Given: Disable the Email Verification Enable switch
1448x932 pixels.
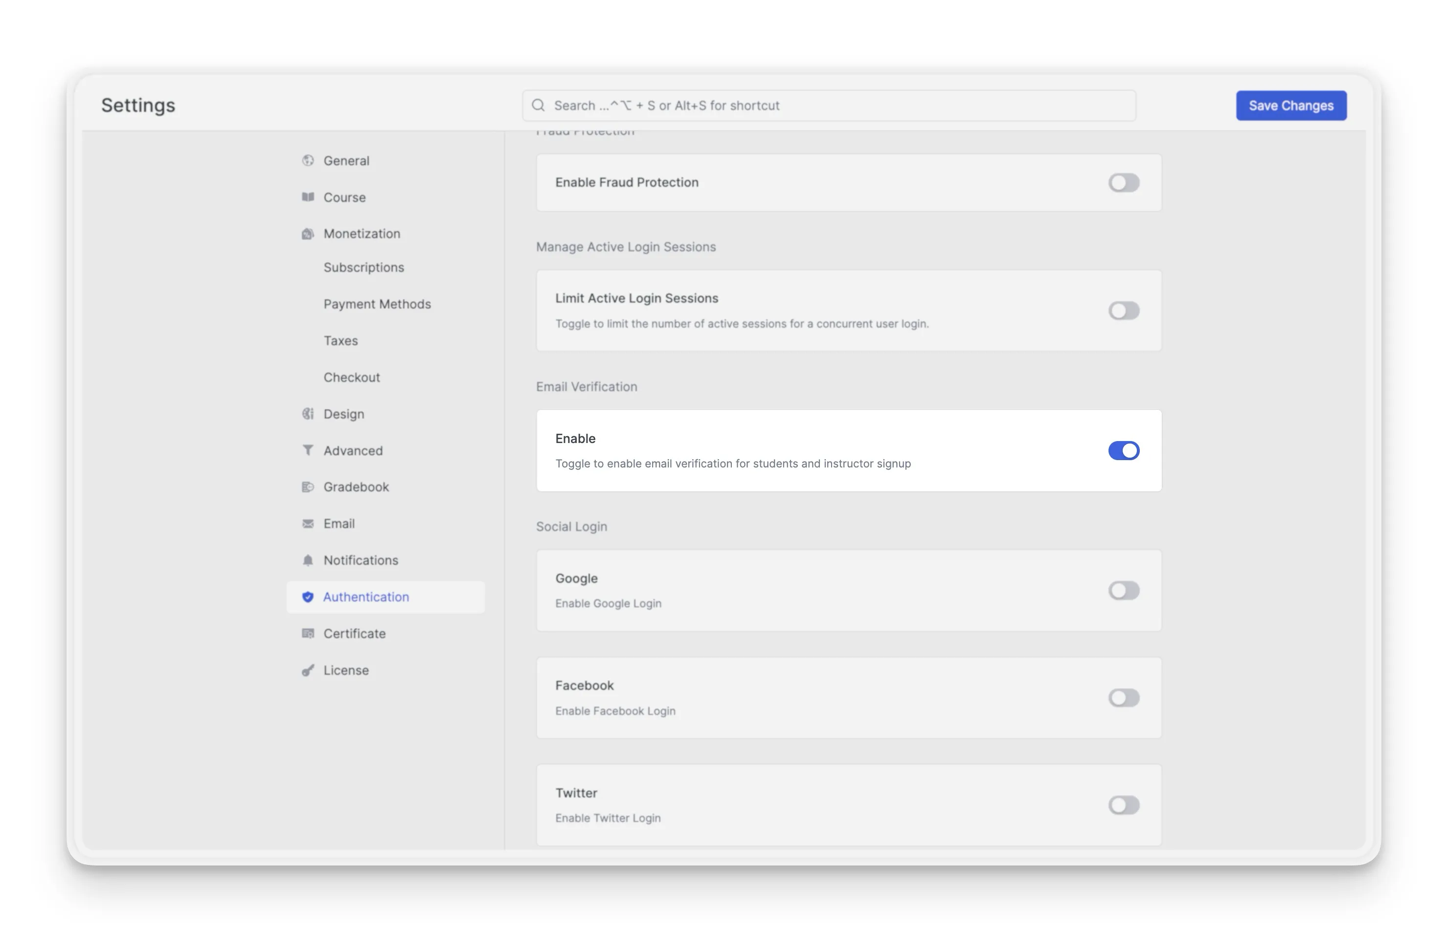Looking at the screenshot, I should [x=1124, y=450].
